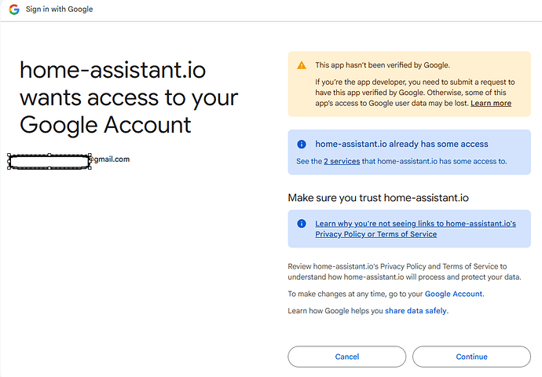Click the orange warning triangle icon
Screen dimensions: 542x377
click(302, 65)
